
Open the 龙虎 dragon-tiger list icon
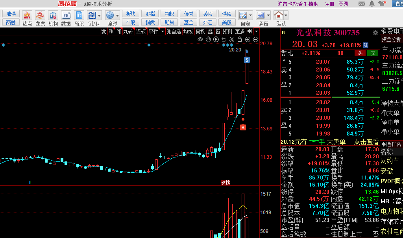point(40,15)
